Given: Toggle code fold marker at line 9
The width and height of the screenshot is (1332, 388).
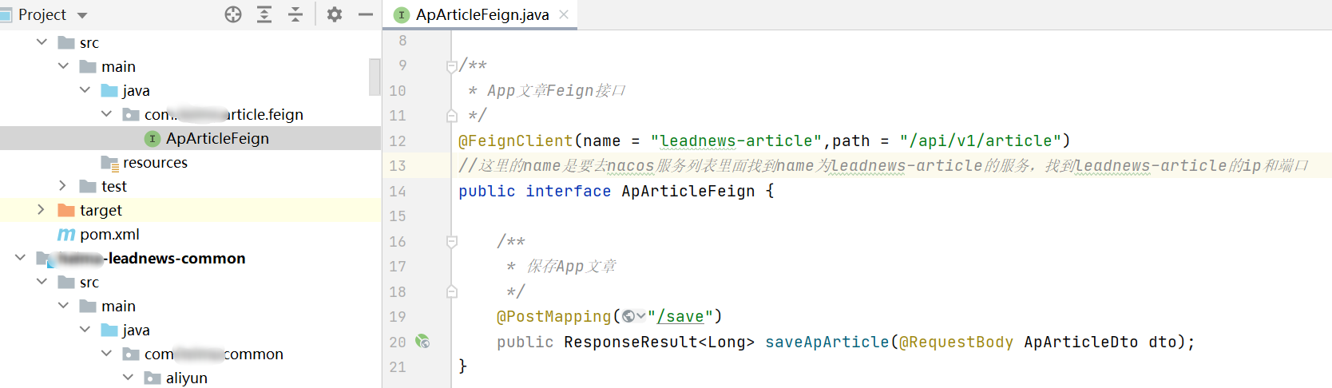Looking at the screenshot, I should tap(452, 65).
